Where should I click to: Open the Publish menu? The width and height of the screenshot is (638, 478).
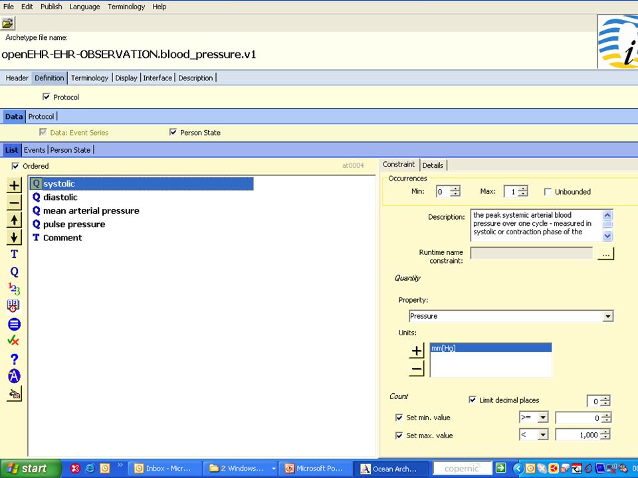[x=51, y=7]
